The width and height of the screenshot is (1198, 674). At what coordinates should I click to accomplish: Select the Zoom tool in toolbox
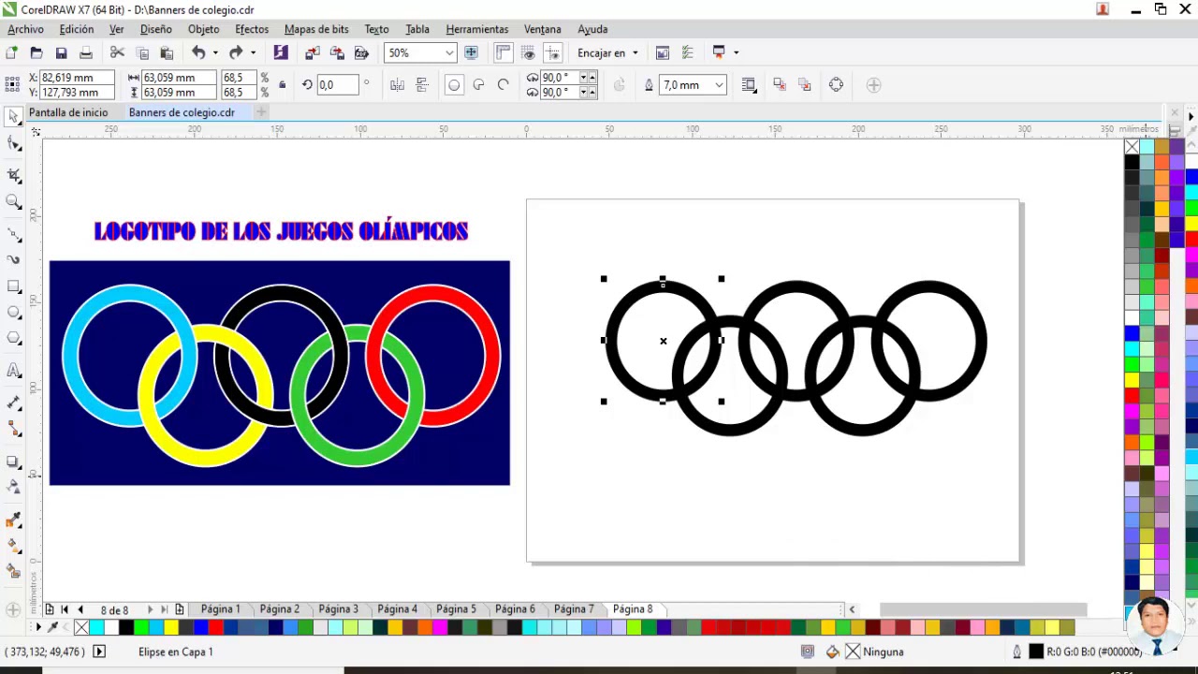(x=13, y=201)
